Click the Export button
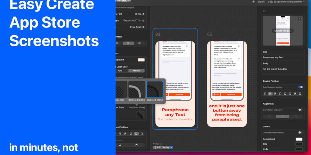Screen dimensions: 311x155 point(261,2)
